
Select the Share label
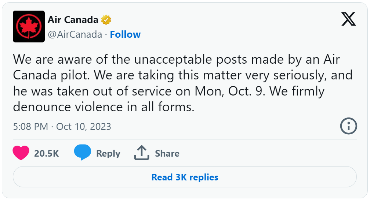[x=167, y=153]
